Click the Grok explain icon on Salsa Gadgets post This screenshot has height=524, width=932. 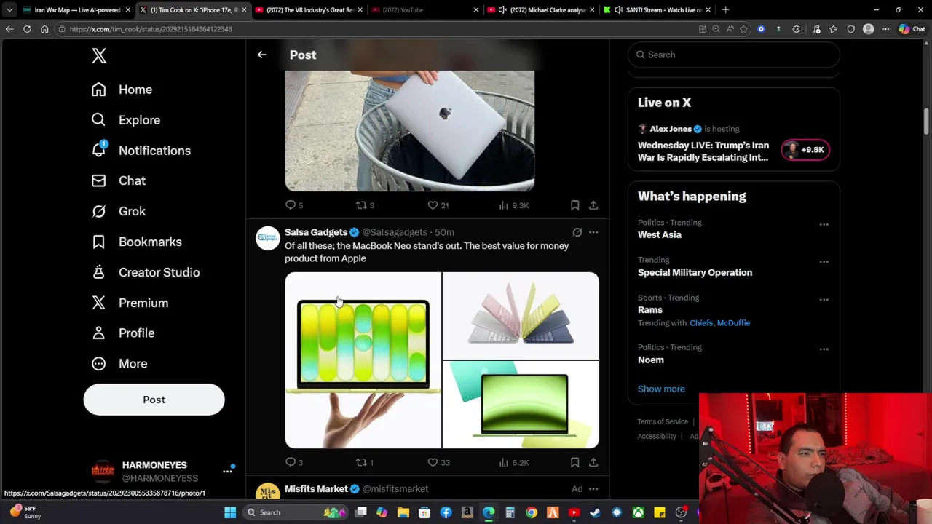click(x=577, y=232)
